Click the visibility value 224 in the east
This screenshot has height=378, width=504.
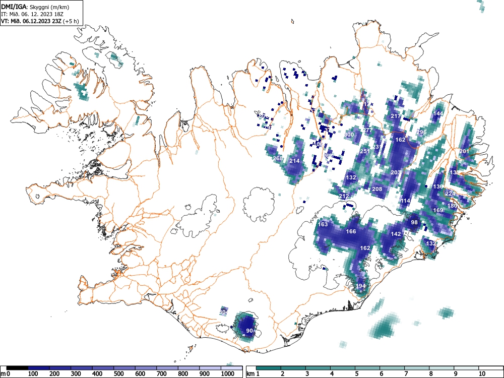[450, 194]
